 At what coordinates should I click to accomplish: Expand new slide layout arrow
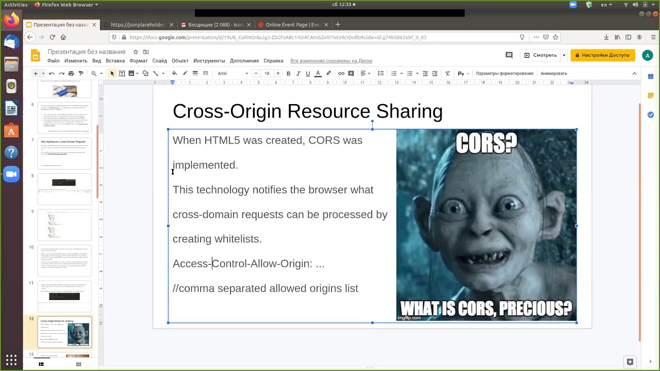point(43,73)
